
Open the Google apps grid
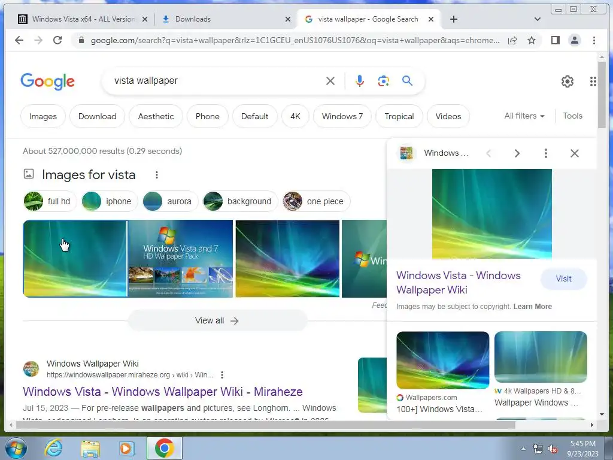593,81
